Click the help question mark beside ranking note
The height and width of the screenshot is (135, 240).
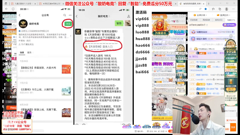coord(207,25)
